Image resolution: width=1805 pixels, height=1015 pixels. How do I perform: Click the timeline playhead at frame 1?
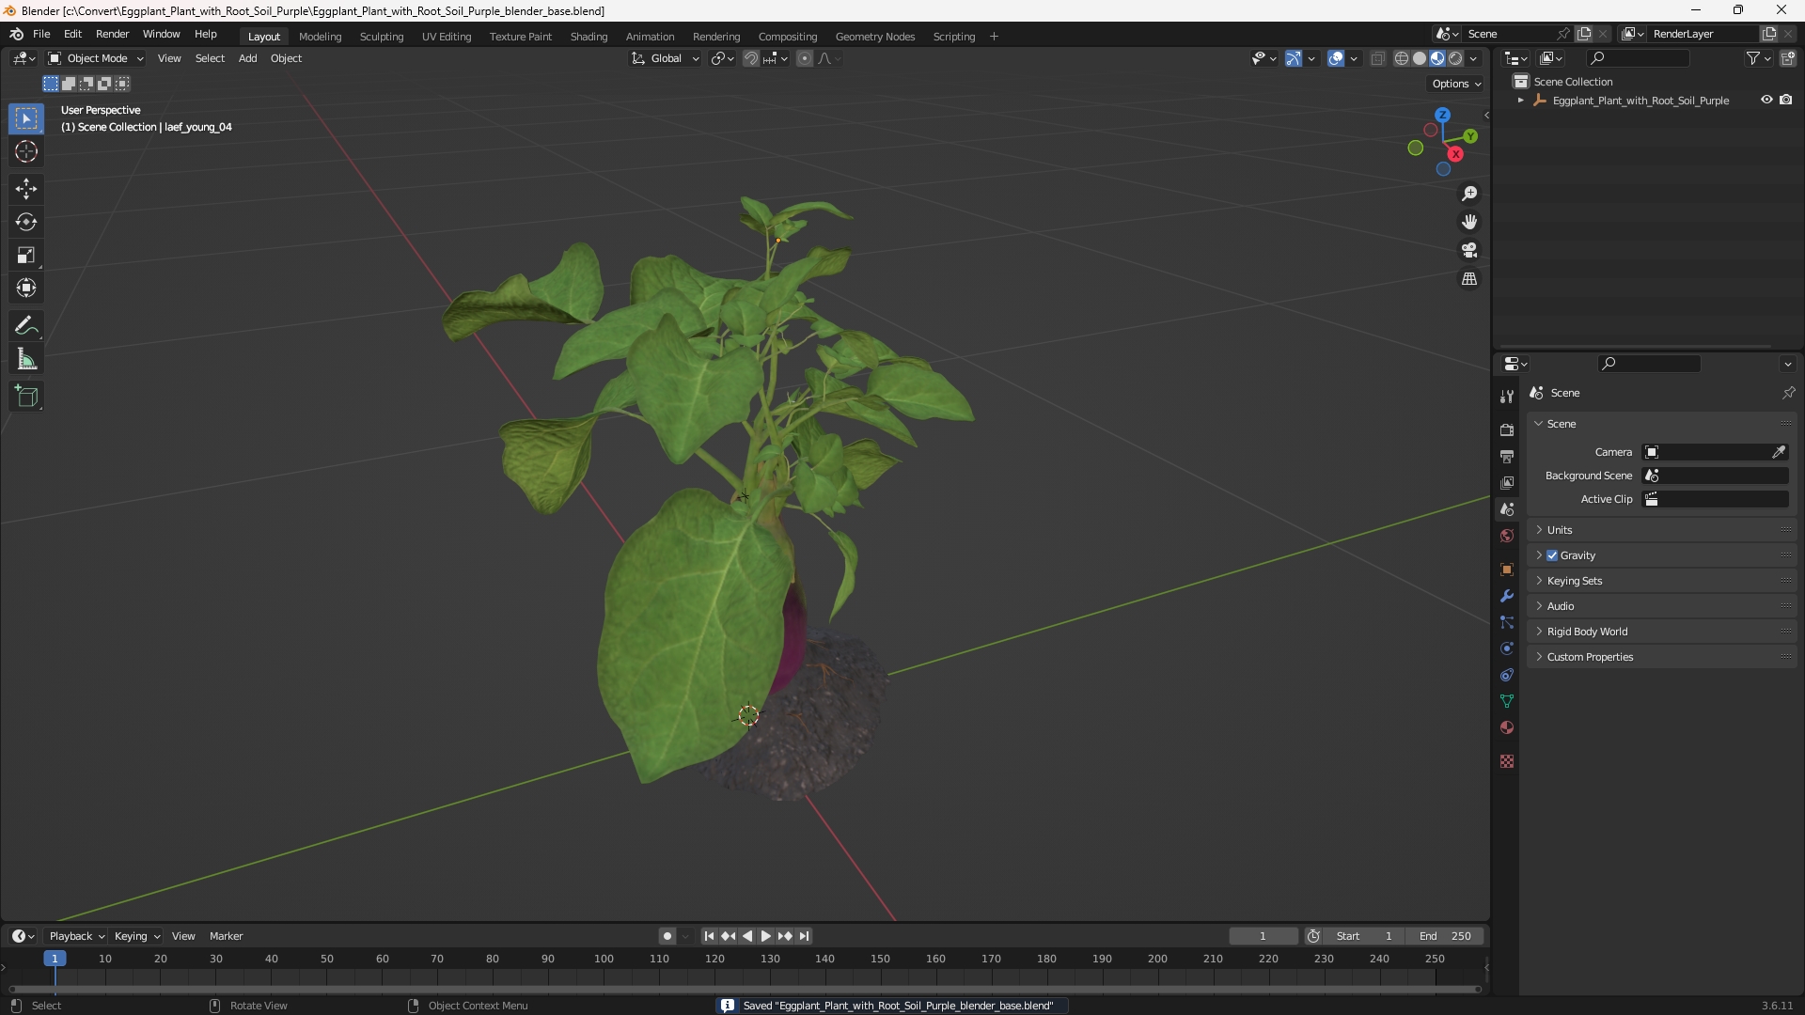click(x=55, y=959)
